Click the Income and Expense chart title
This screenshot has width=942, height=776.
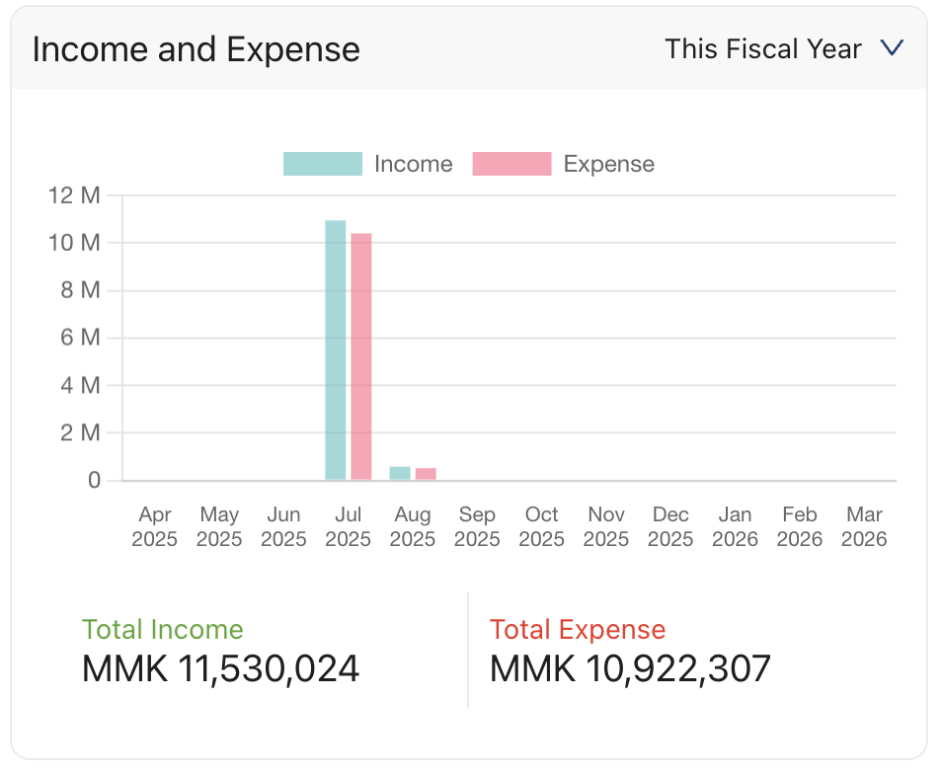pyautogui.click(x=195, y=48)
